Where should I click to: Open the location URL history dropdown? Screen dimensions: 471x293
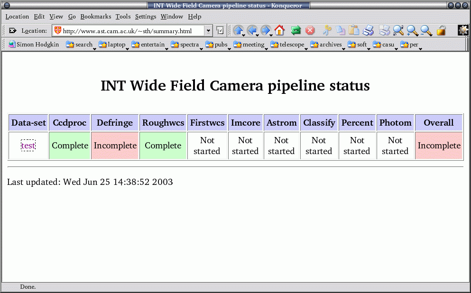tap(208, 31)
